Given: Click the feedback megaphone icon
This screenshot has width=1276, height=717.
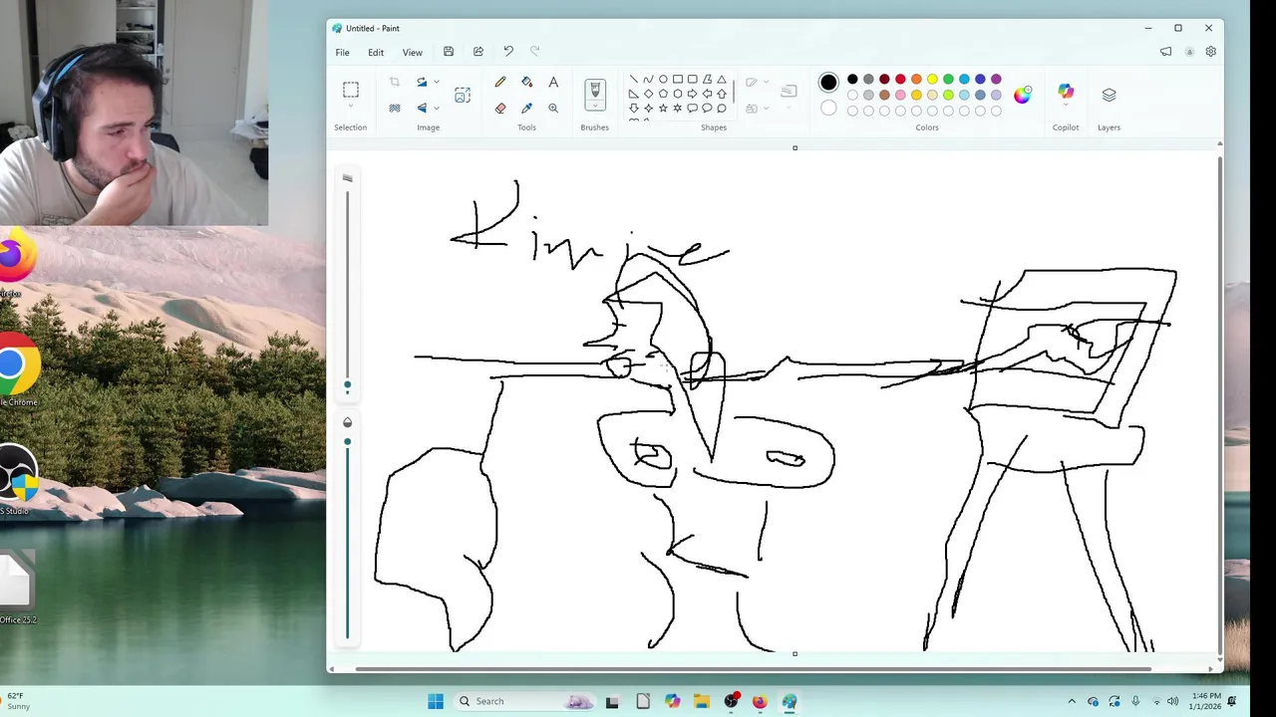Looking at the screenshot, I should click(x=1165, y=52).
